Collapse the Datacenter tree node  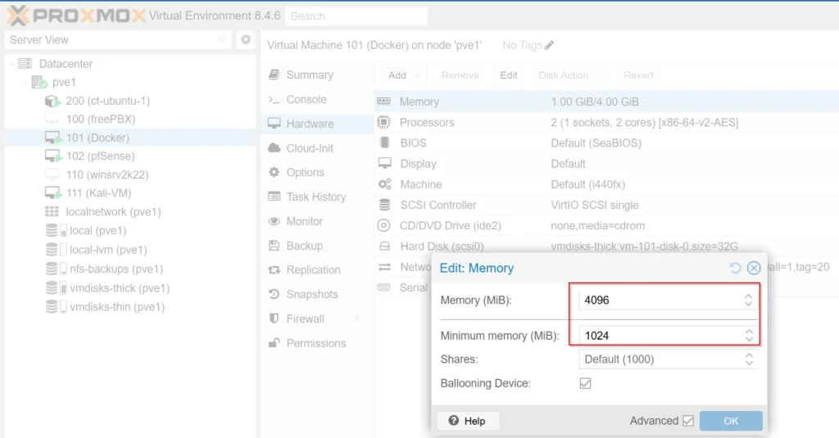pyautogui.click(x=12, y=64)
